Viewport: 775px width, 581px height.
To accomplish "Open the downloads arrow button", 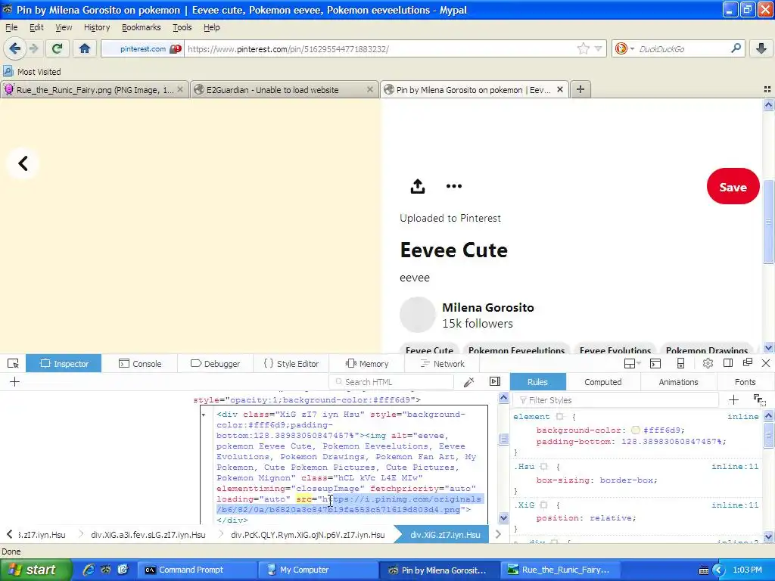I will pos(761,48).
